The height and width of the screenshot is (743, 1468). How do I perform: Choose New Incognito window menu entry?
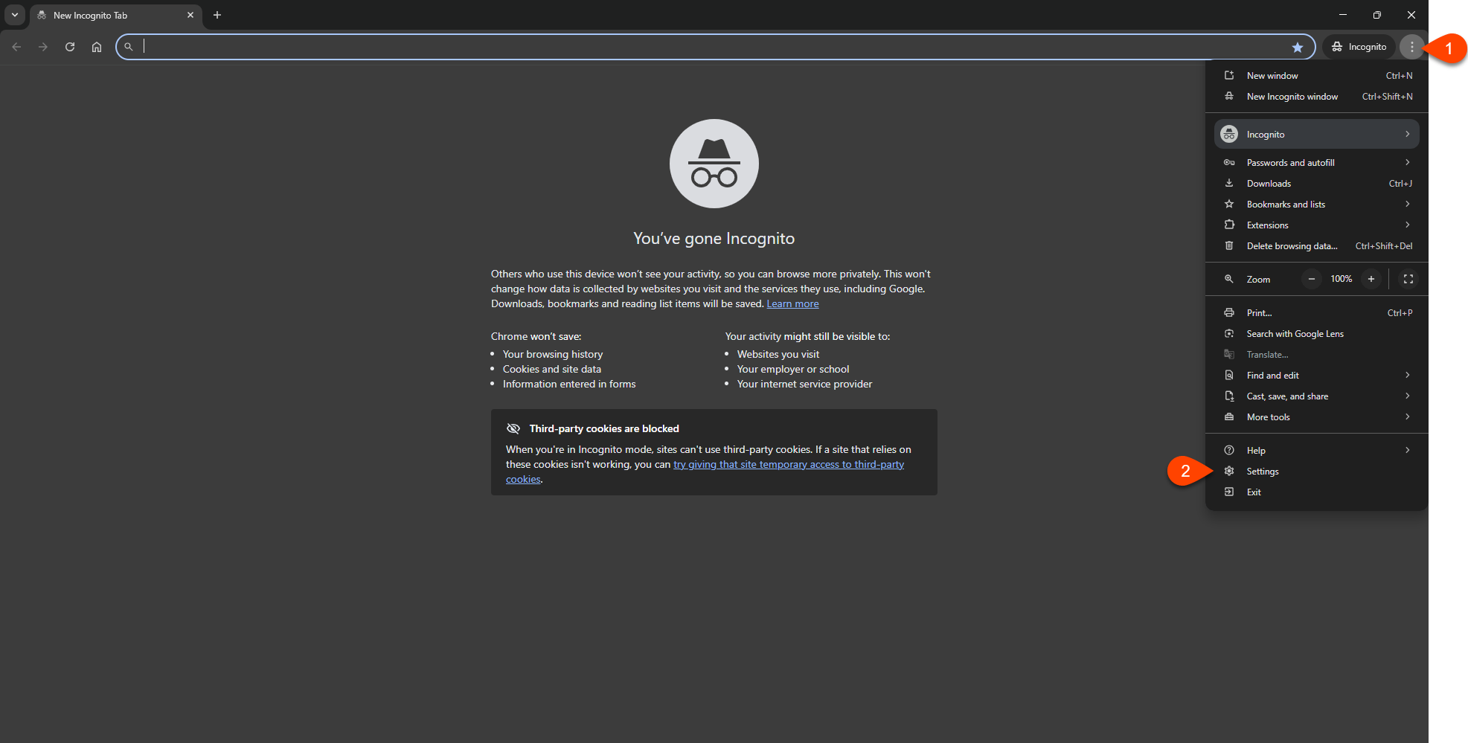pyautogui.click(x=1316, y=97)
